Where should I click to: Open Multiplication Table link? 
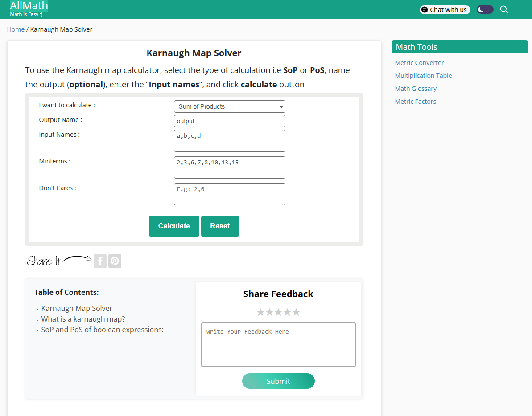(x=423, y=76)
